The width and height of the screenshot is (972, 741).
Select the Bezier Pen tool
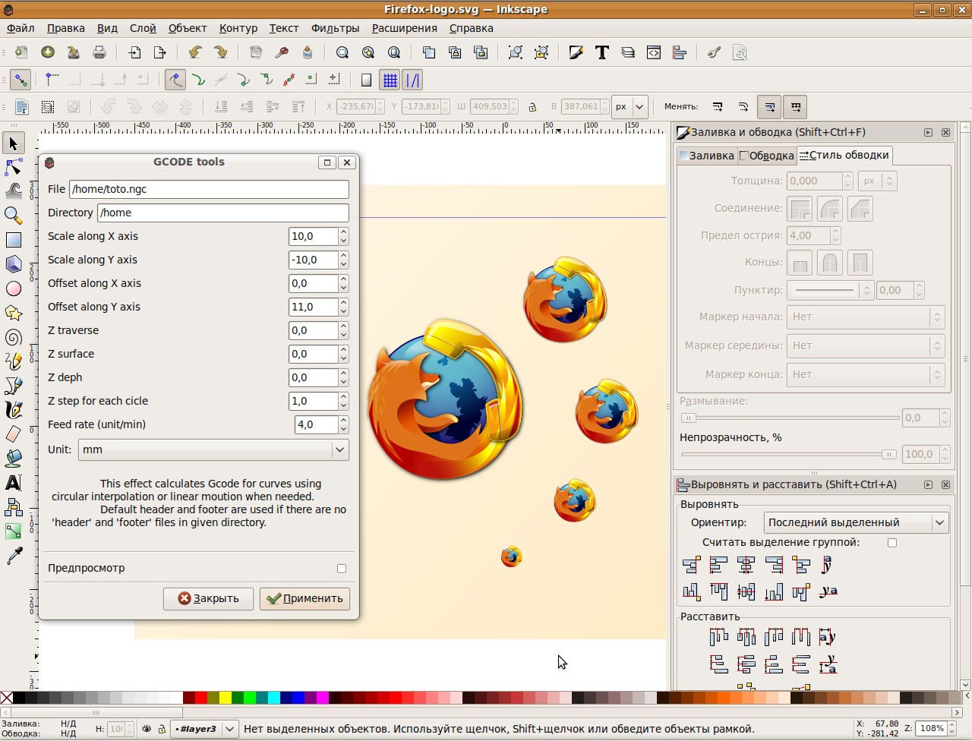pyautogui.click(x=14, y=386)
